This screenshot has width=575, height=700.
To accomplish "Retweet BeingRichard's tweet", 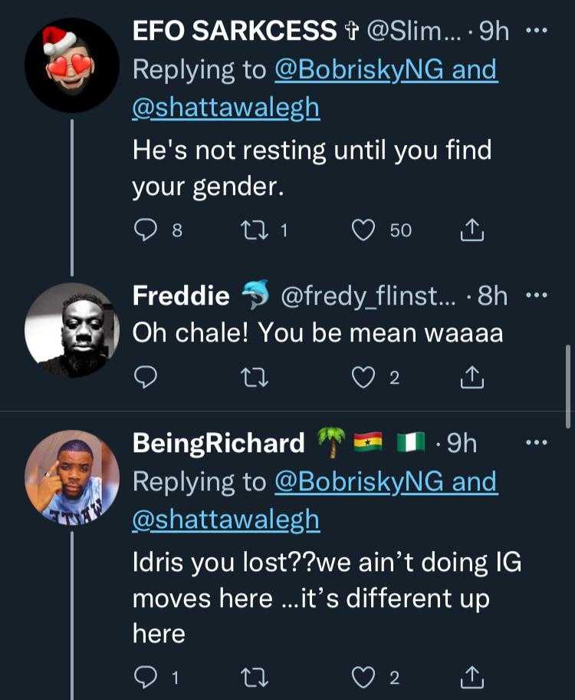I will (x=250, y=677).
